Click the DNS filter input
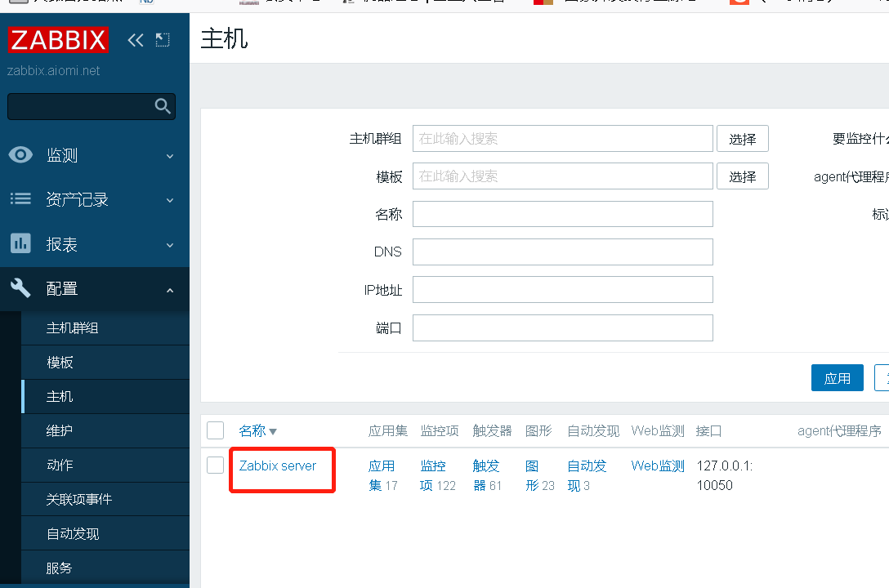 tap(562, 252)
